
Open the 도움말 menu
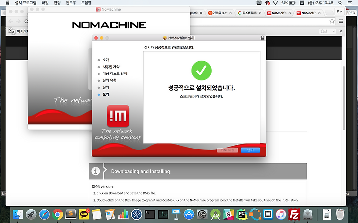click(x=86, y=3)
